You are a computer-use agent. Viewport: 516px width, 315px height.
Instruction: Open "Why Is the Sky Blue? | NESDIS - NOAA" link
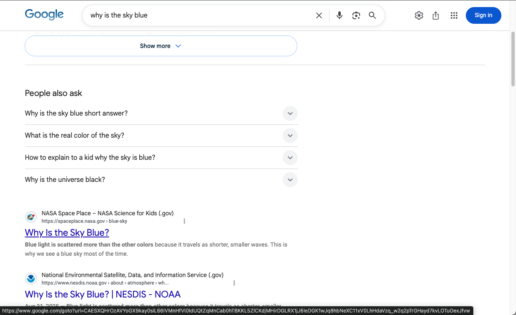[x=103, y=294]
